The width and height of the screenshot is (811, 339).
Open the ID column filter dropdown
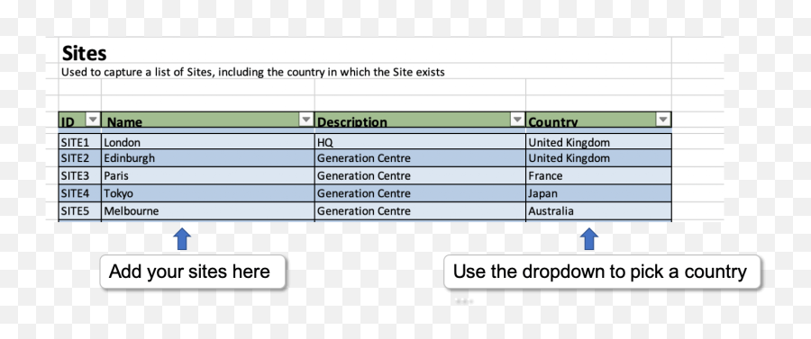93,120
